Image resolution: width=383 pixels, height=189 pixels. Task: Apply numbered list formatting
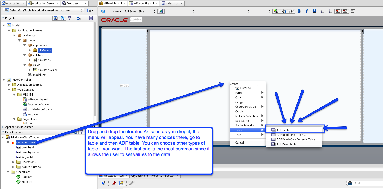point(323,11)
